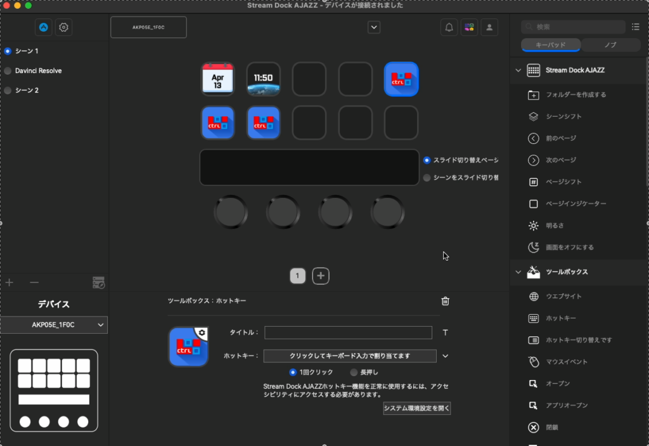Image resolution: width=649 pixels, height=446 pixels.
Task: Delete the hotkey with the trash icon
Action: pyautogui.click(x=445, y=301)
